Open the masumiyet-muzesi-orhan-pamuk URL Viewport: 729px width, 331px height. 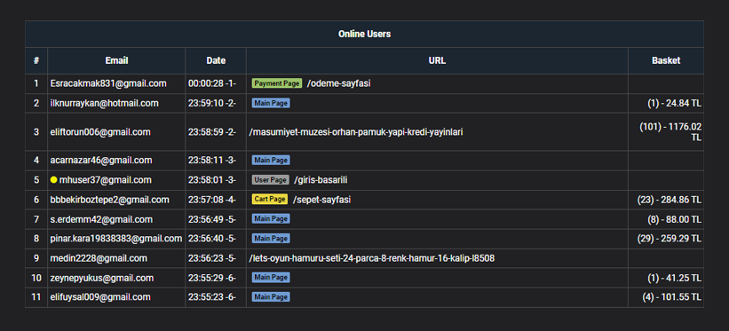pos(356,132)
